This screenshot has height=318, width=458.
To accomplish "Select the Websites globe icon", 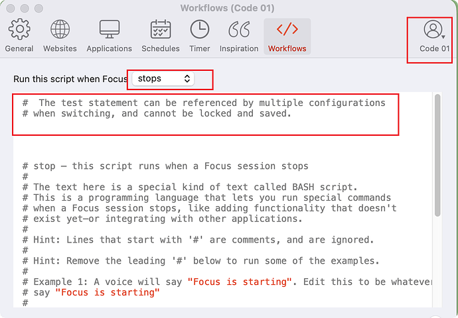I will pyautogui.click(x=60, y=29).
